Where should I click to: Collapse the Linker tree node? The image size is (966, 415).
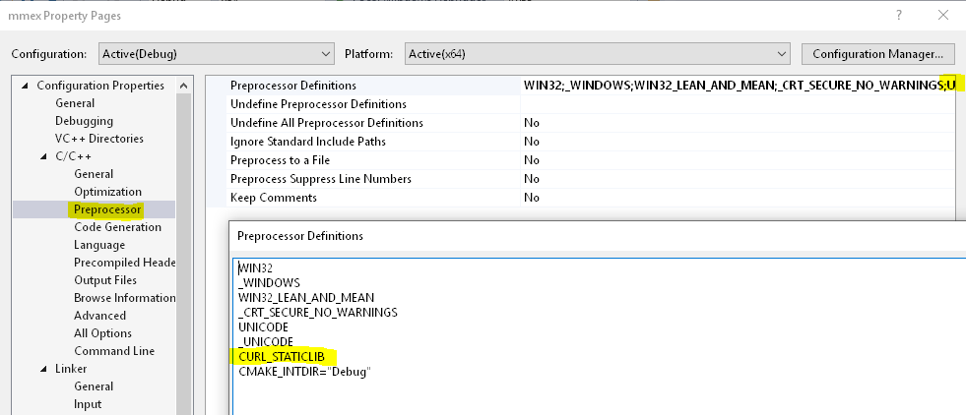coord(43,369)
